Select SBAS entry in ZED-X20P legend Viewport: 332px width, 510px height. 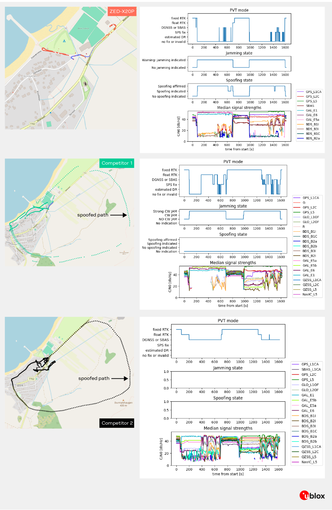tap(306, 106)
